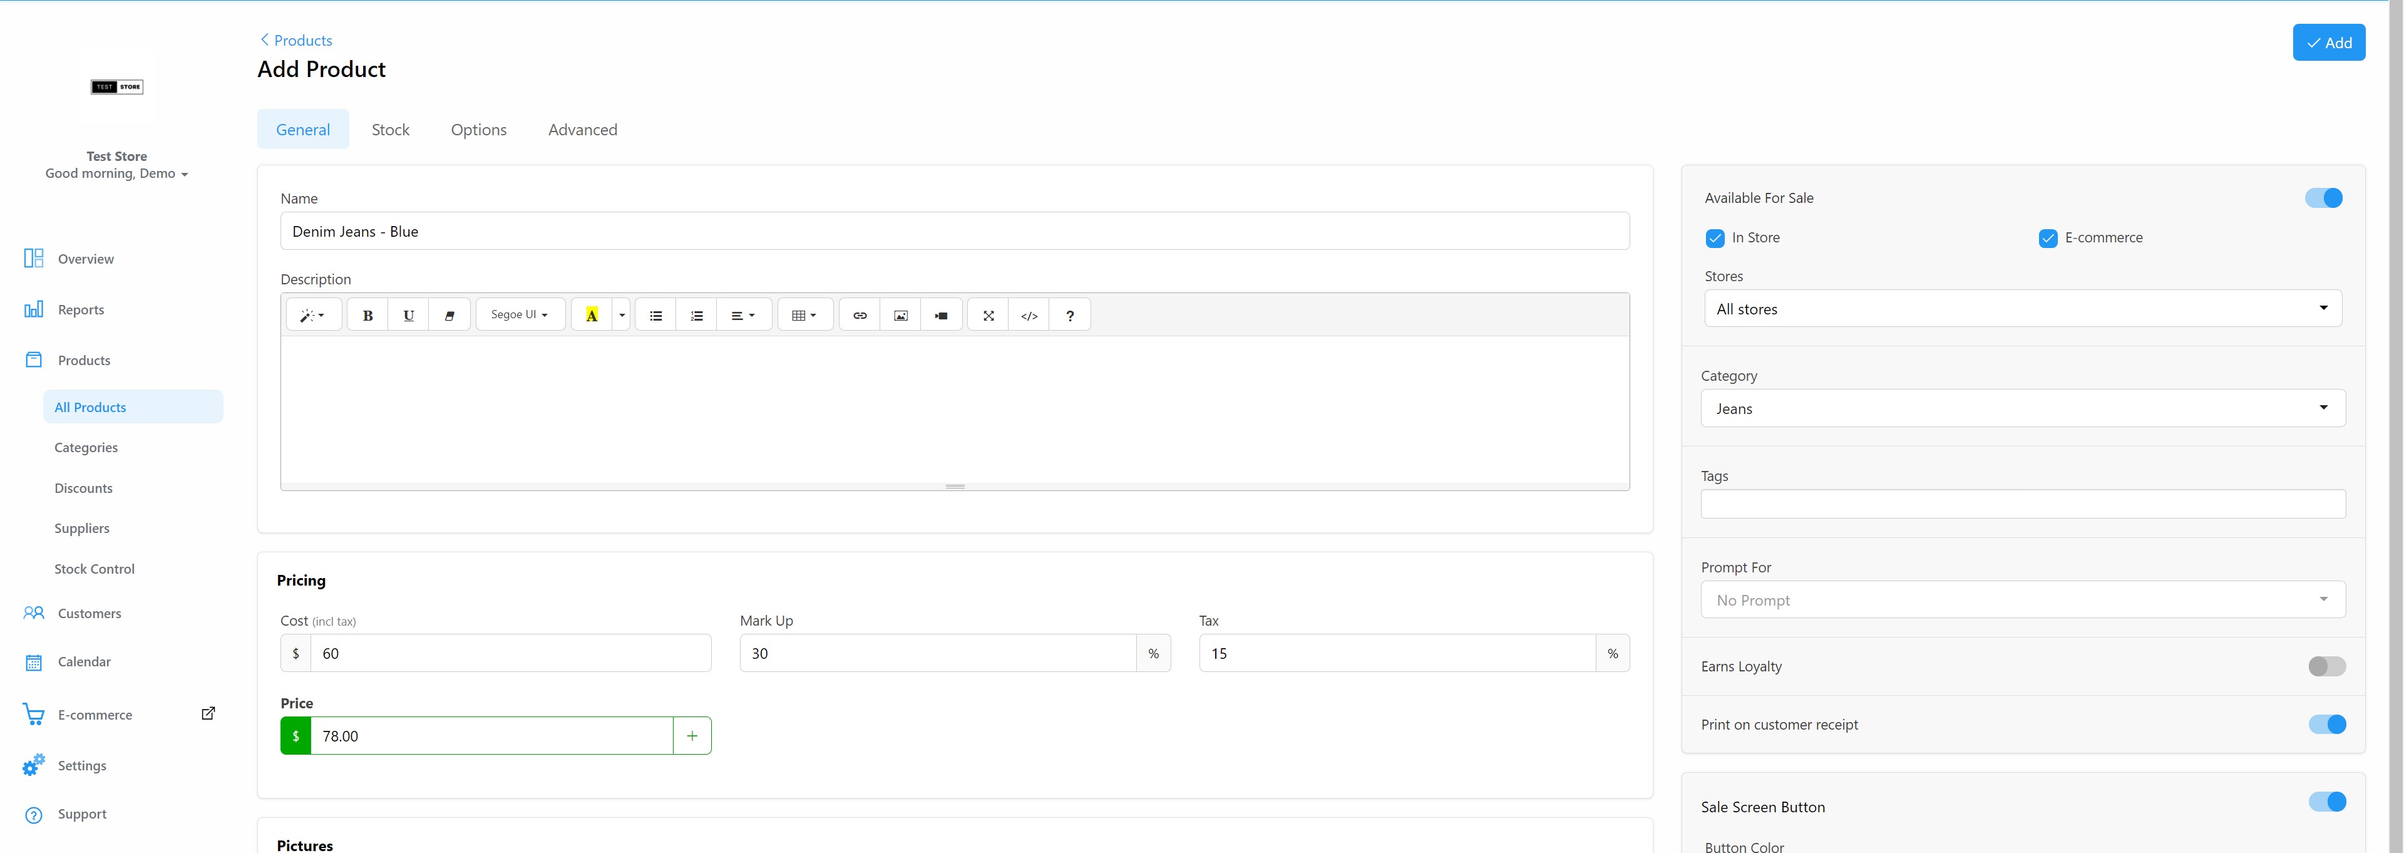Open the editor help dialog
Image resolution: width=2404 pixels, height=853 pixels.
[x=1069, y=314]
